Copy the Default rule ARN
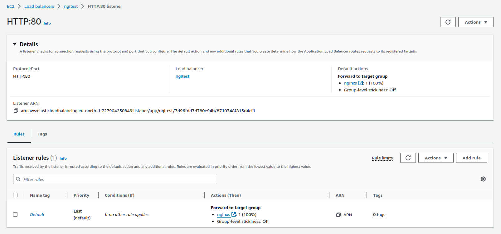The width and height of the screenshot is (501, 234). (x=338, y=215)
